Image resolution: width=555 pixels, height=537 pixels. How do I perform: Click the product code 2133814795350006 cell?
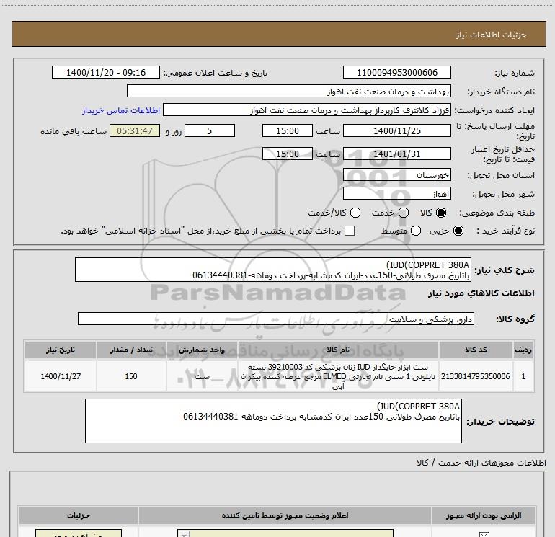click(476, 376)
